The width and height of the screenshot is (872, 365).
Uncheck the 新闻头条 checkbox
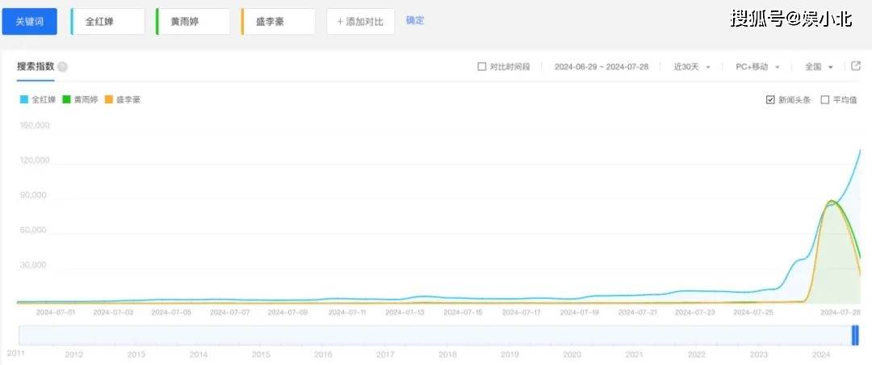click(770, 100)
